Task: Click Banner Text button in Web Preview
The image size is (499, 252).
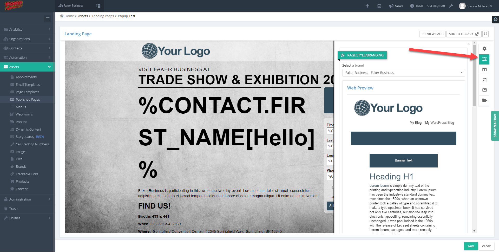Action: pyautogui.click(x=403, y=160)
